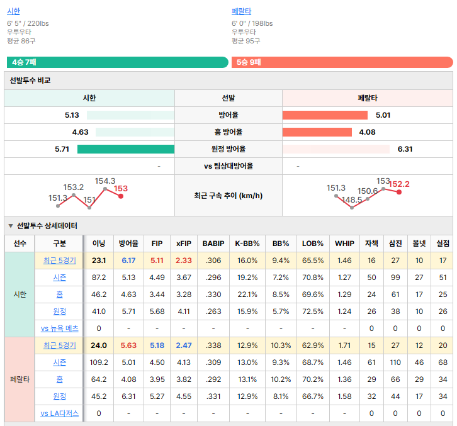This screenshot has height=426, width=457.
Task: Open 시한's 시즌 stats link
Action: (59, 277)
